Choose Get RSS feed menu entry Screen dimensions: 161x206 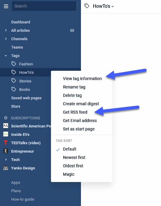(75, 112)
